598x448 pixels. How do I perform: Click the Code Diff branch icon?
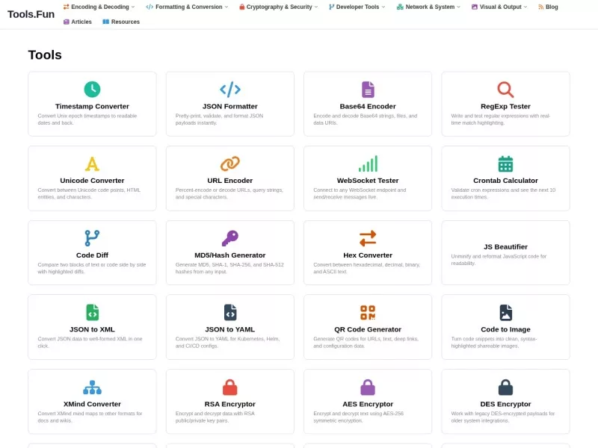[x=92, y=238]
